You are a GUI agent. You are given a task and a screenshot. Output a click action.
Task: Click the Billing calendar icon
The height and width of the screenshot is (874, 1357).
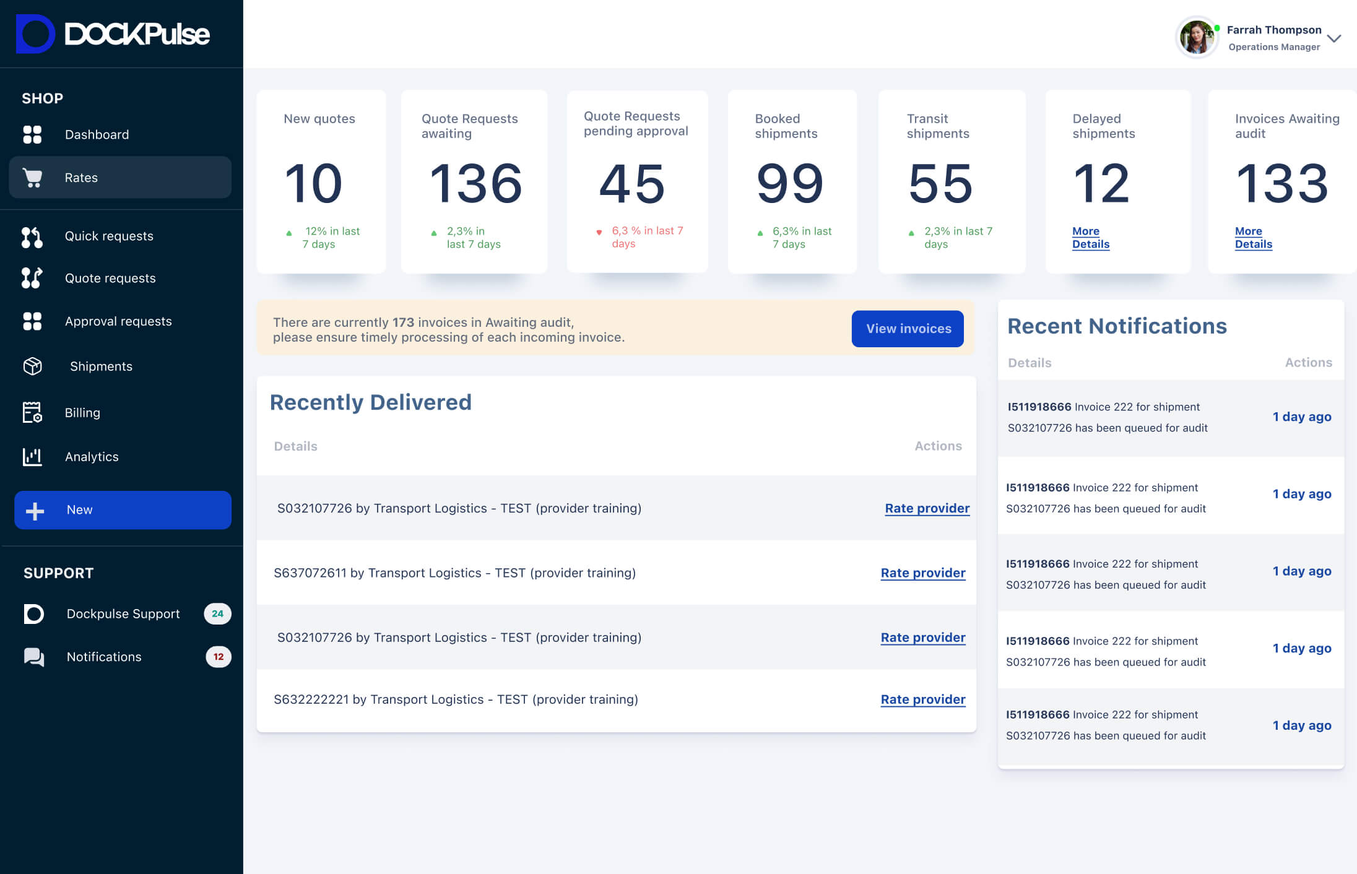point(32,412)
